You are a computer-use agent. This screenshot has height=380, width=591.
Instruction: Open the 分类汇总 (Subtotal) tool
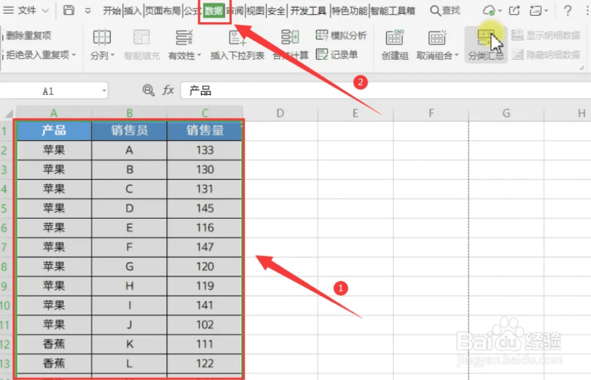tap(485, 44)
